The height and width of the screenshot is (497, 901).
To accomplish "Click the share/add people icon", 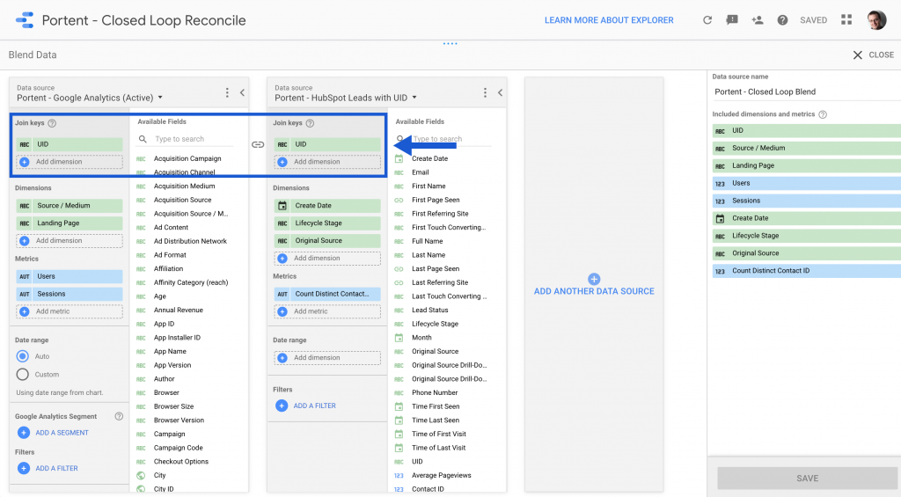I will click(758, 20).
